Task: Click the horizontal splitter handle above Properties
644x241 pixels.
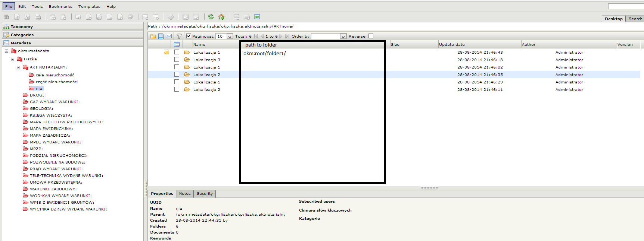Action: coord(429,188)
